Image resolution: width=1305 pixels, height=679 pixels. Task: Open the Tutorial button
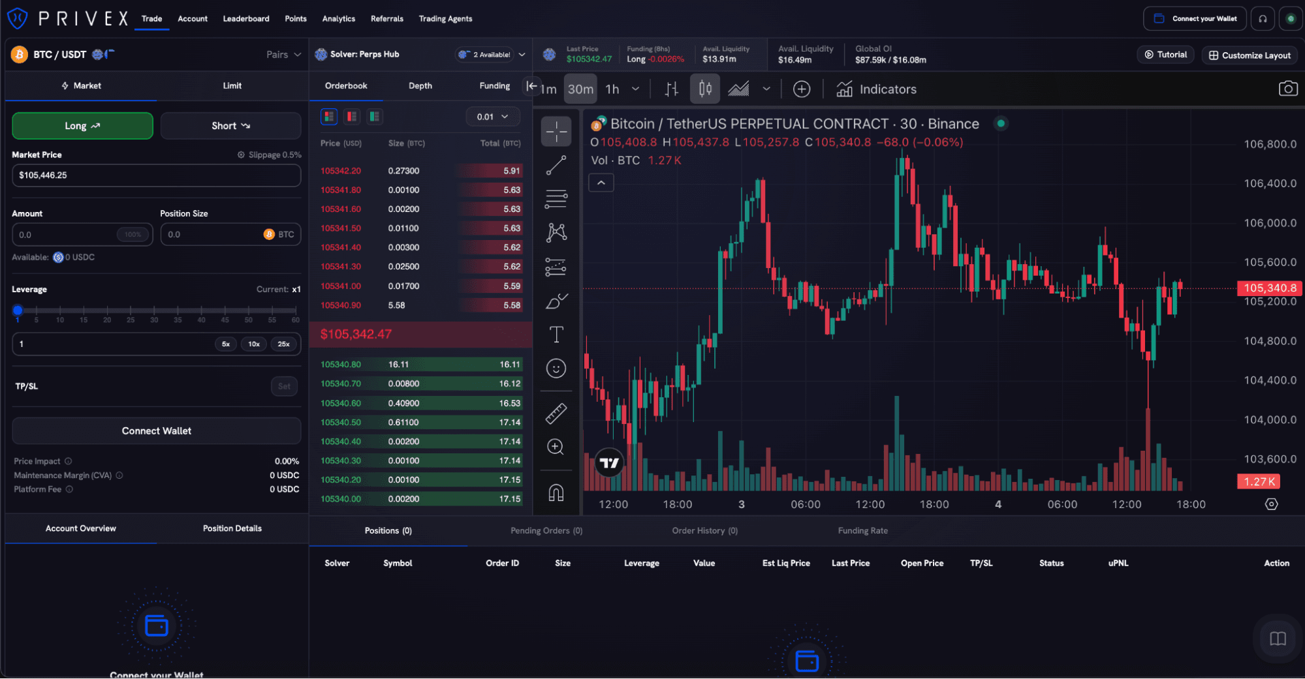pos(1165,55)
